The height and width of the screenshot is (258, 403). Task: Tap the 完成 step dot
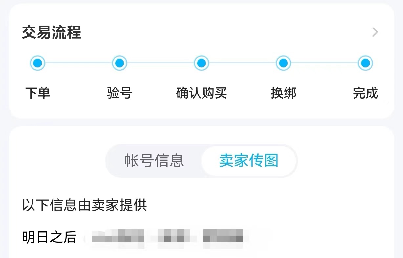point(365,63)
